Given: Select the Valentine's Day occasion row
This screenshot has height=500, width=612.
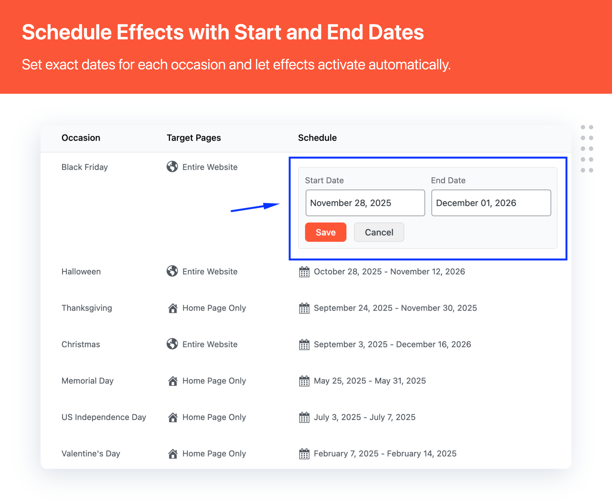Looking at the screenshot, I should (x=91, y=453).
